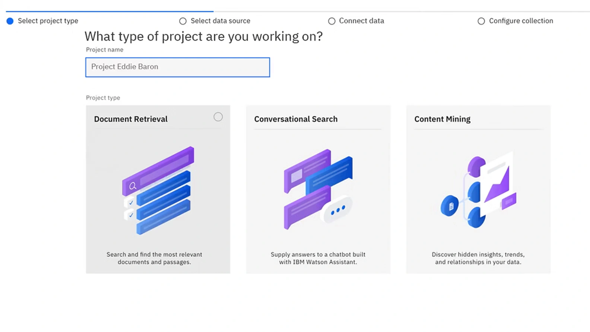Jump to the 'Connect data' step label
590x332 pixels.
(x=361, y=21)
